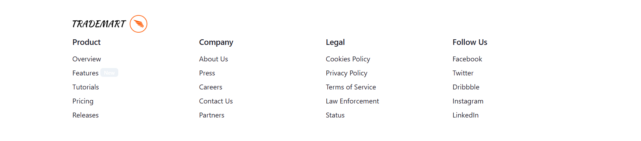Open the Releases link

point(86,115)
